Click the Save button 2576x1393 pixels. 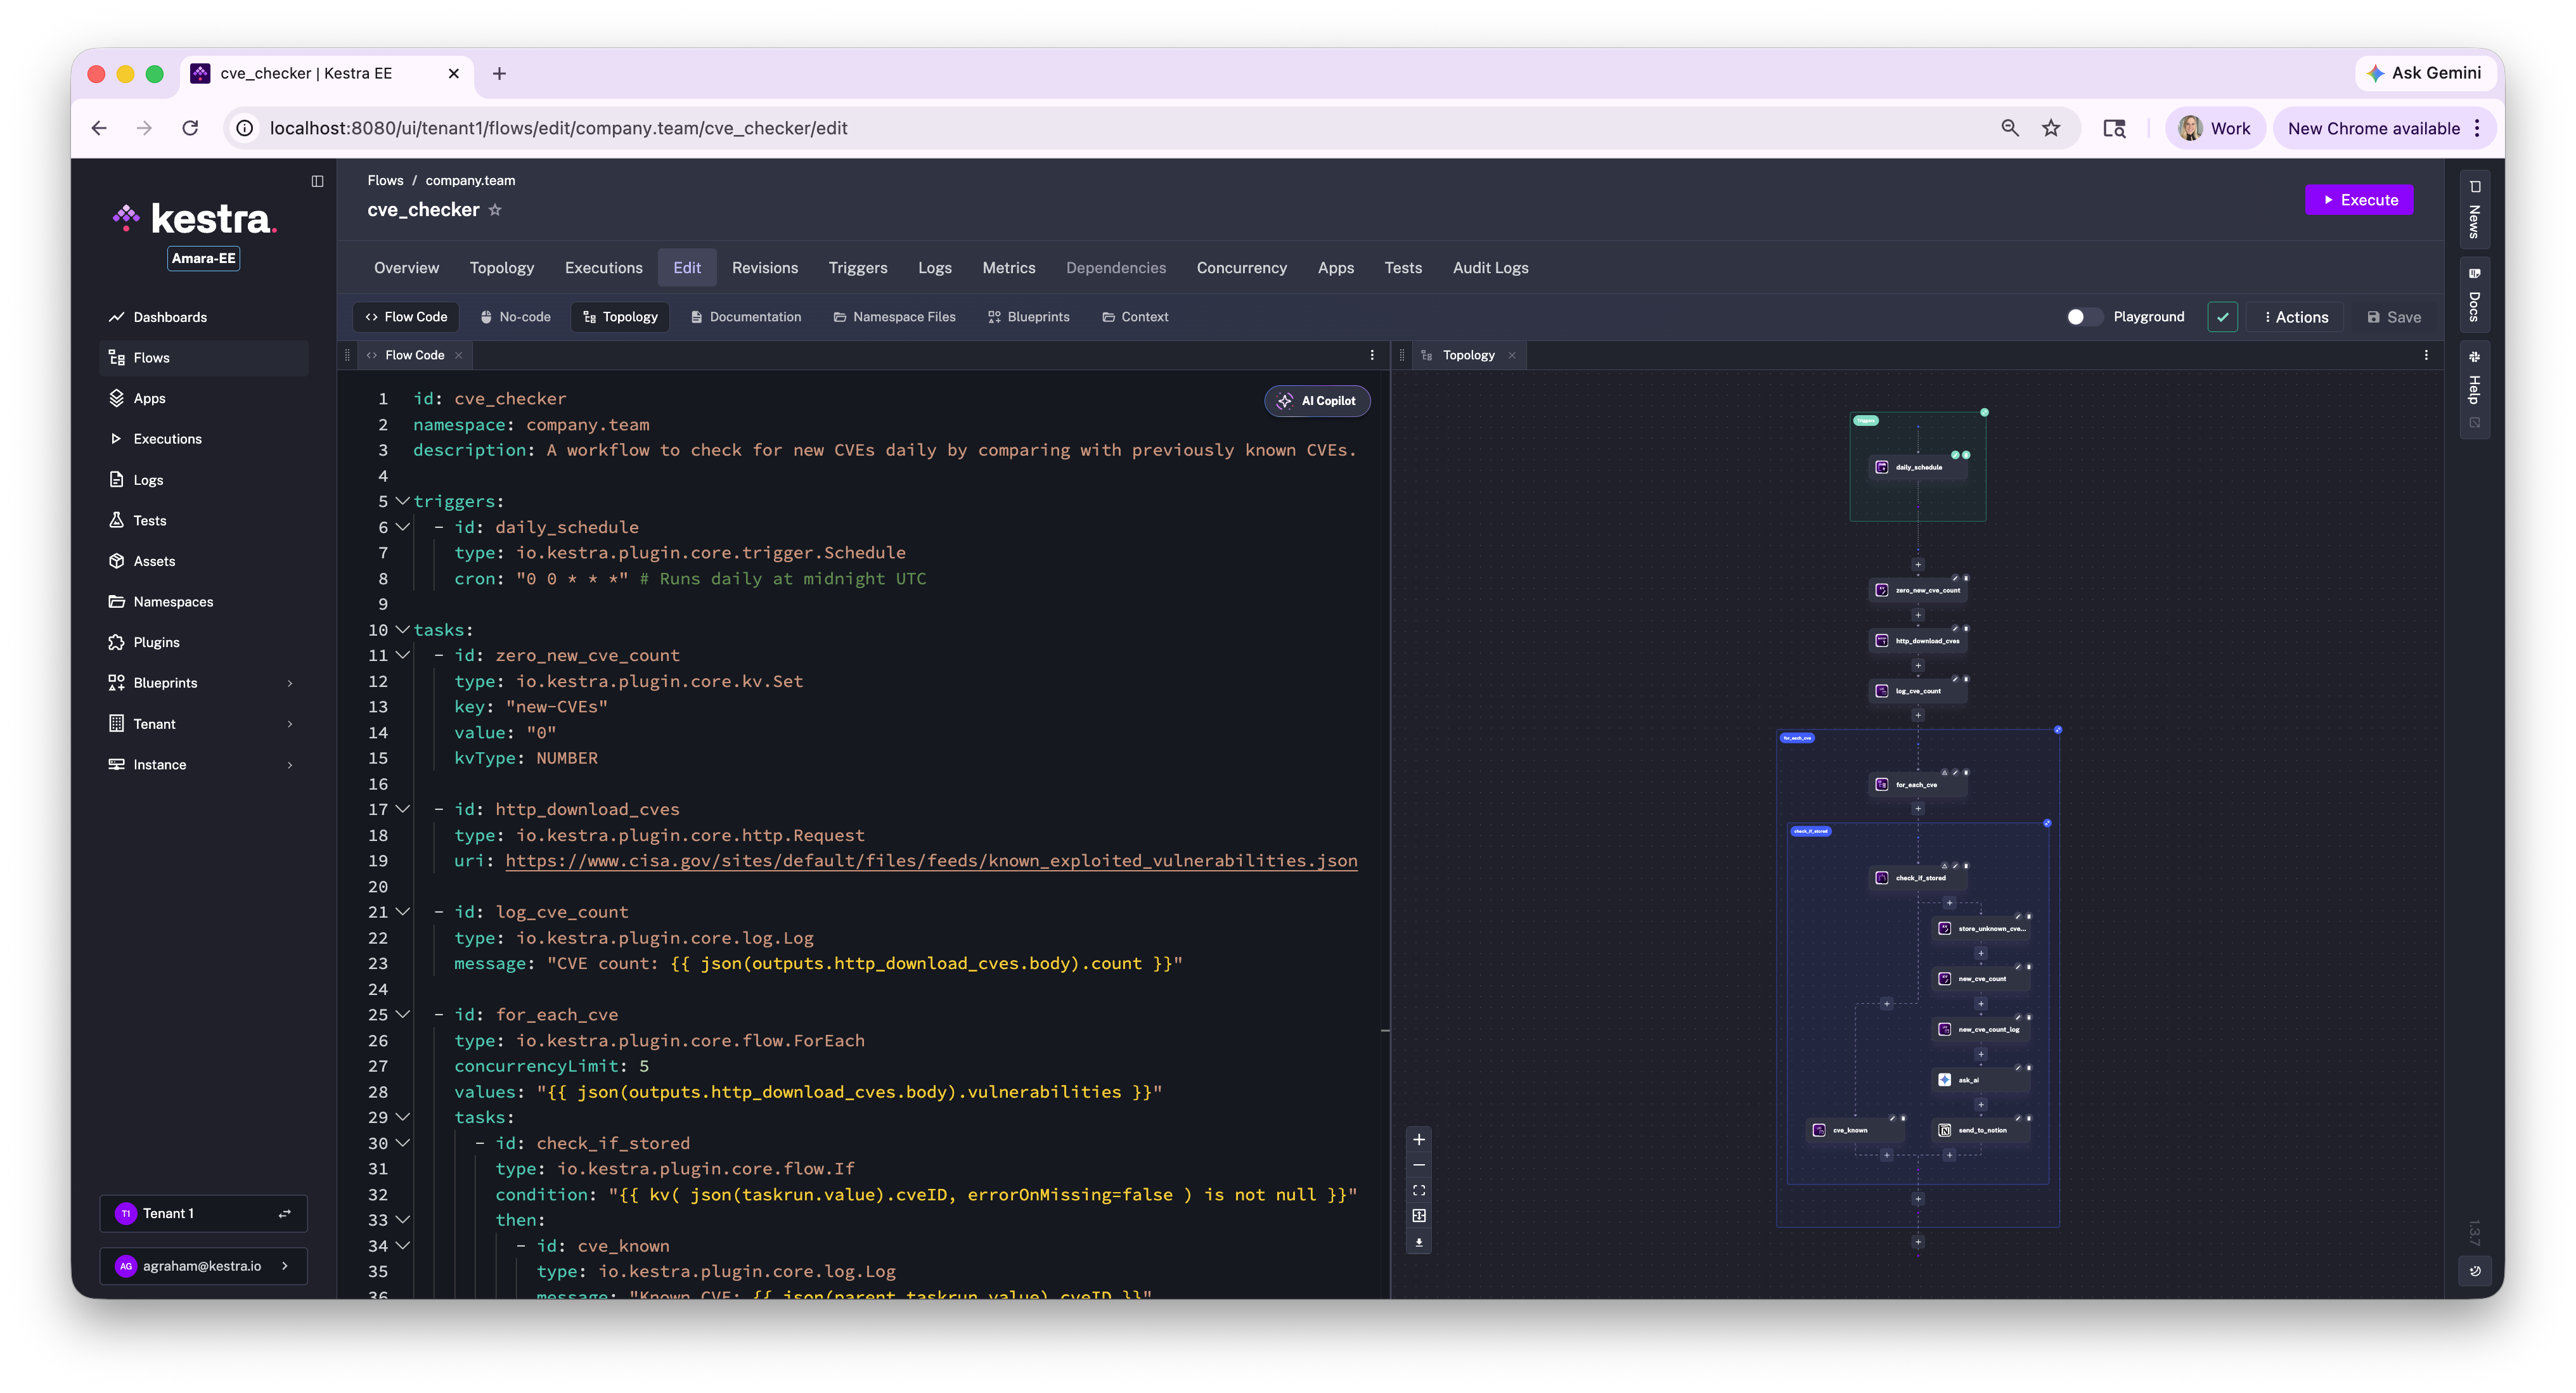click(2394, 318)
